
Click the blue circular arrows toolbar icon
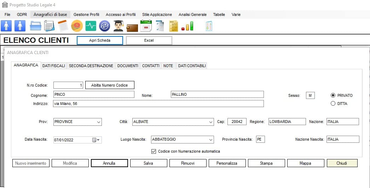point(105,26)
